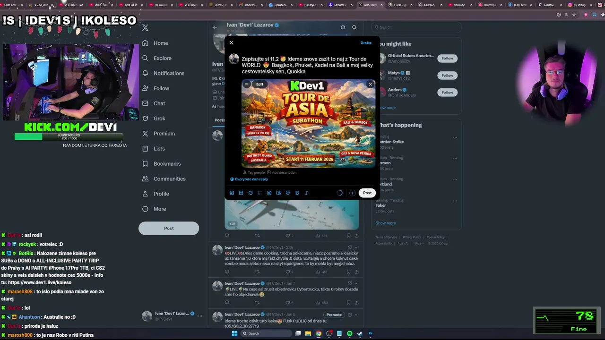
Task: Open Notifications in the X sidebar
Action: coord(163,73)
